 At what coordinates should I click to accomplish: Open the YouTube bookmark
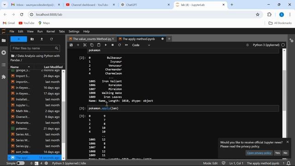point(27,23)
